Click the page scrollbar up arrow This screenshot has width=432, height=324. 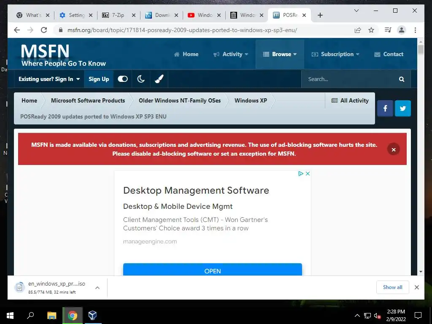[x=421, y=42]
